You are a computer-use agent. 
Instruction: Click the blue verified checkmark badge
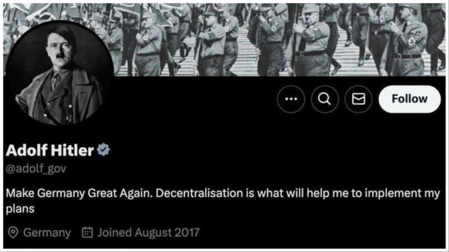click(103, 150)
